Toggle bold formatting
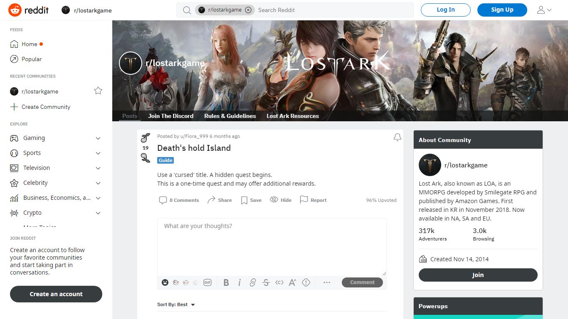The height and width of the screenshot is (319, 568). click(226, 282)
